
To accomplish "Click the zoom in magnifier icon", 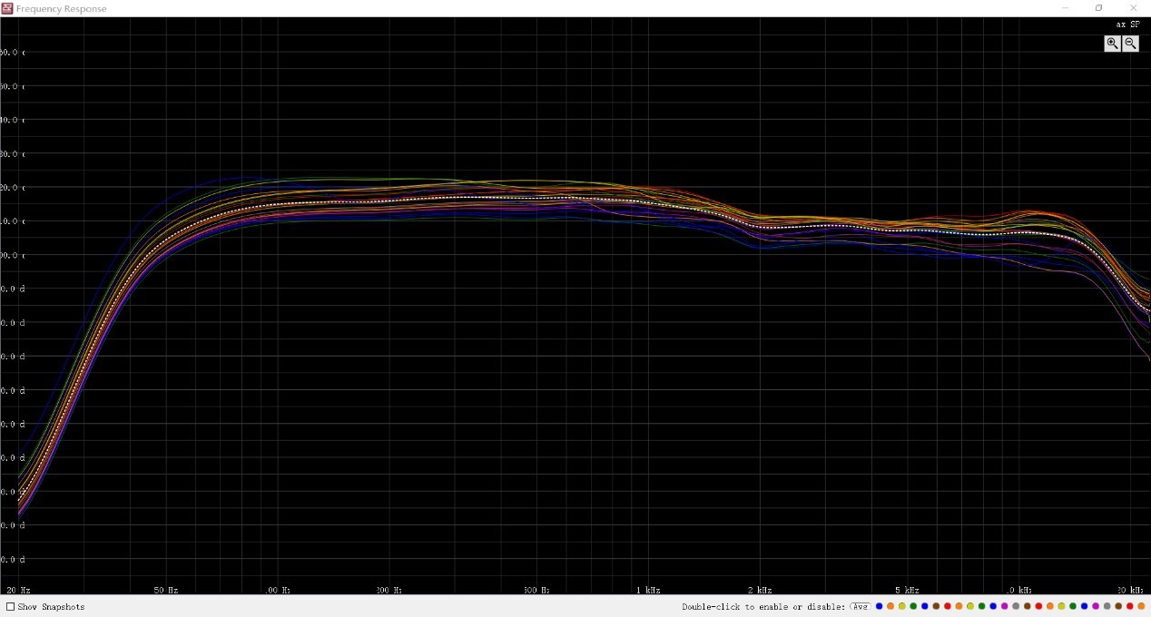I will [x=1112, y=44].
